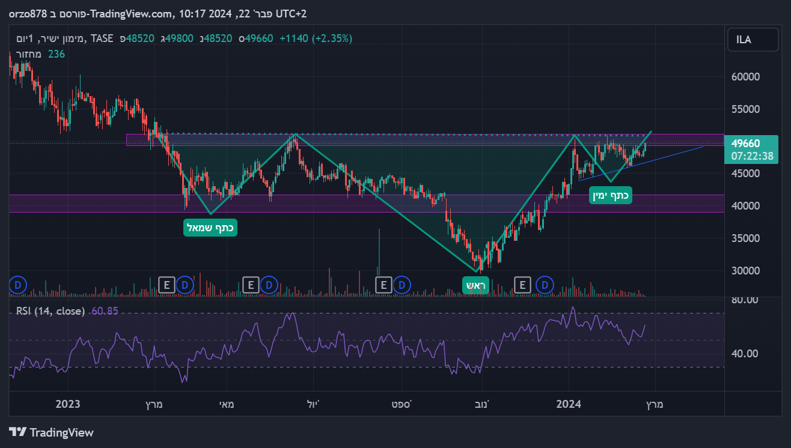Click the leftmost earnings E marker
791x448 pixels.
[166, 284]
